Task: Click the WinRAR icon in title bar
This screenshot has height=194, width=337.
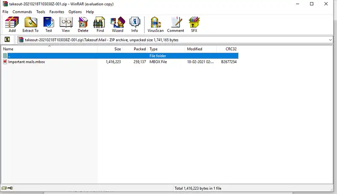Action: 5,4
